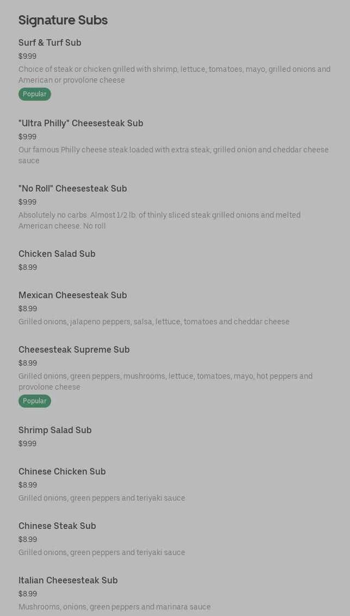Click the Signature Subs section heading

coord(63,20)
